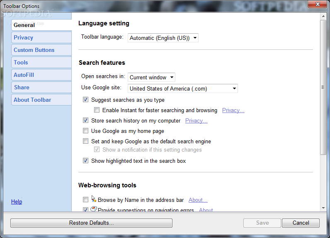
Task: Switch to the Privacy tab
Action: [41, 37]
